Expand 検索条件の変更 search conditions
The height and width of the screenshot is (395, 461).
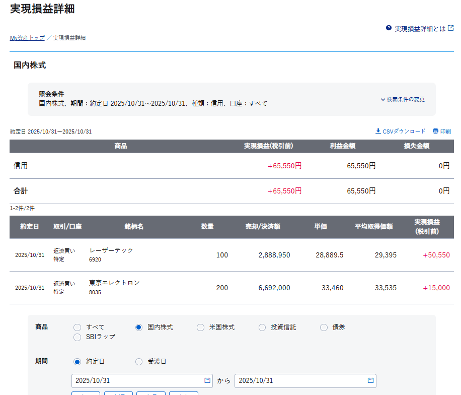pos(403,99)
